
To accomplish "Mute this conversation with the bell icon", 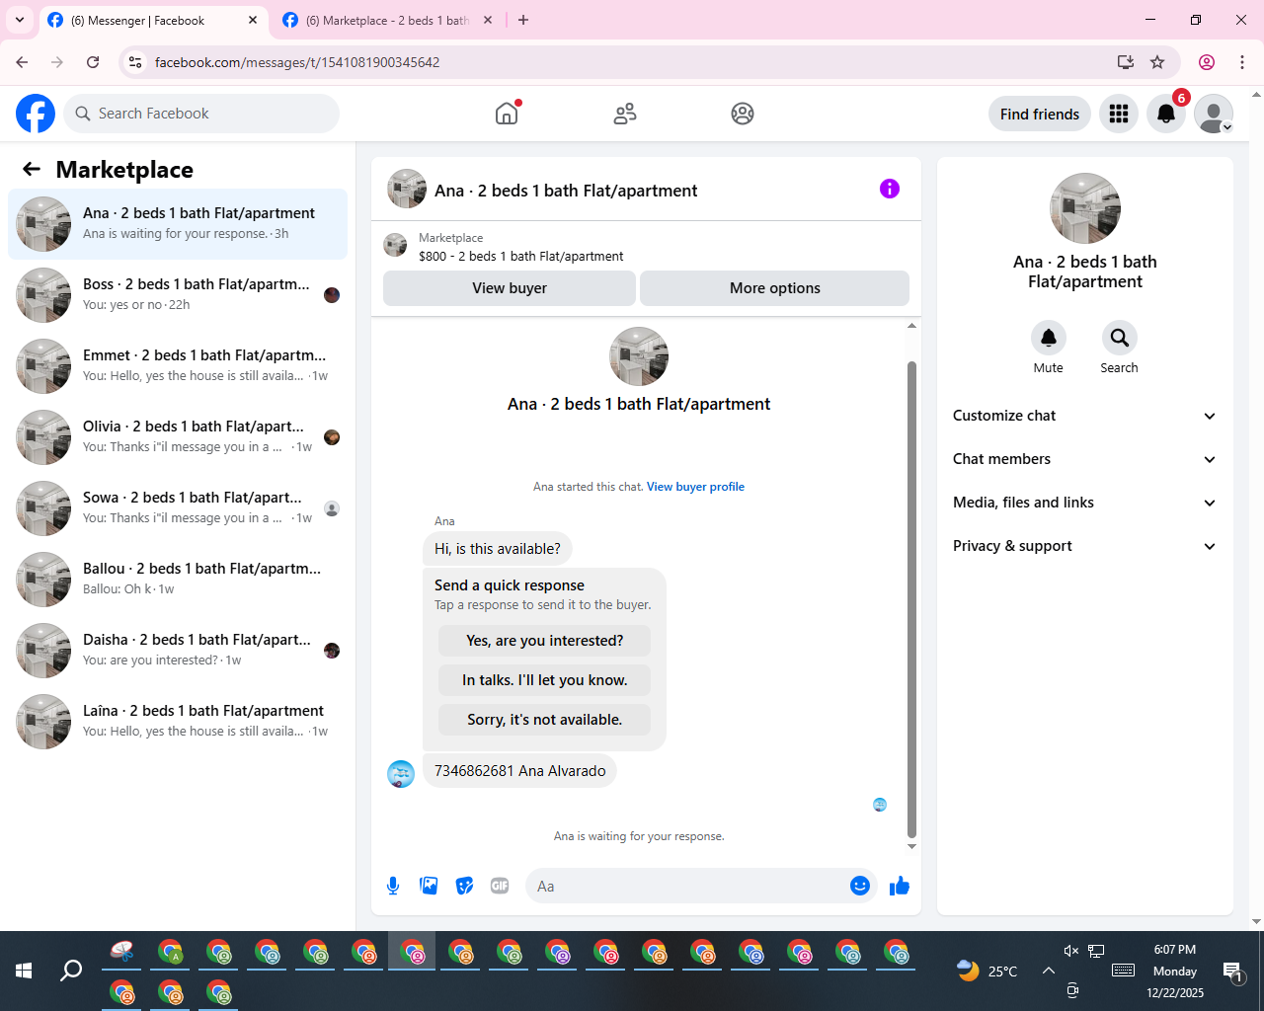I will pos(1049,338).
